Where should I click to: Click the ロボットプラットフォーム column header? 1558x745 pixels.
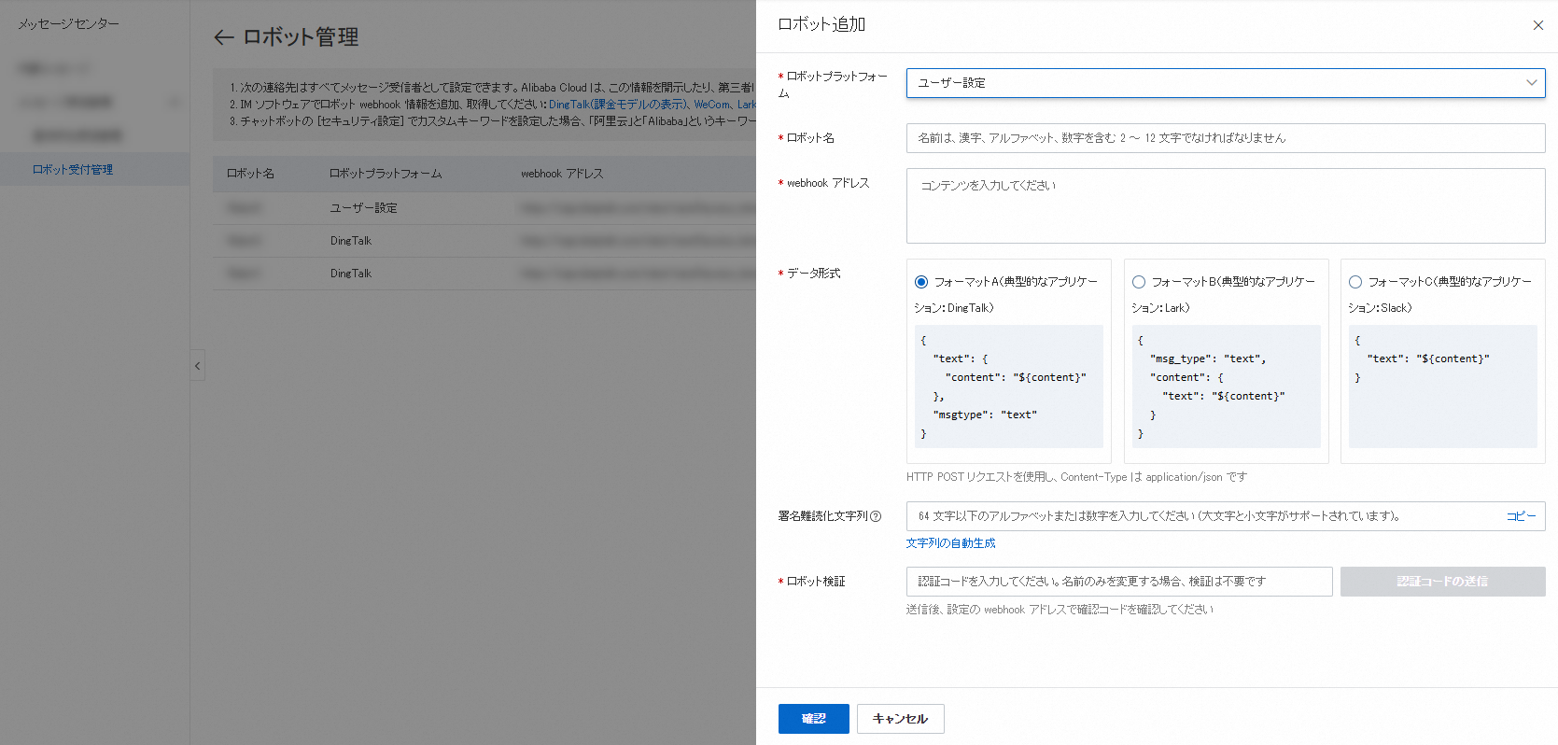click(386, 174)
